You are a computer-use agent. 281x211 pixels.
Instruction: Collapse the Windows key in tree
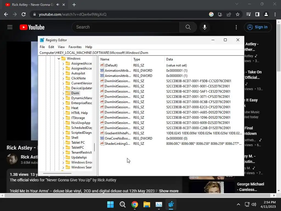coord(59,59)
